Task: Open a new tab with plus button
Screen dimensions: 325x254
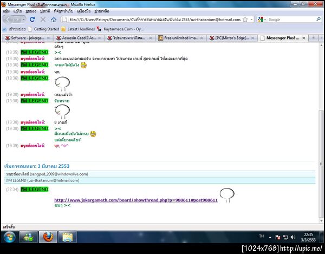Action: (x=314, y=38)
